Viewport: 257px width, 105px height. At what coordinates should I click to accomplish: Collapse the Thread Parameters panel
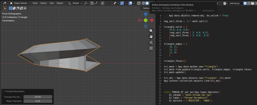pyautogui.click(x=4, y=91)
